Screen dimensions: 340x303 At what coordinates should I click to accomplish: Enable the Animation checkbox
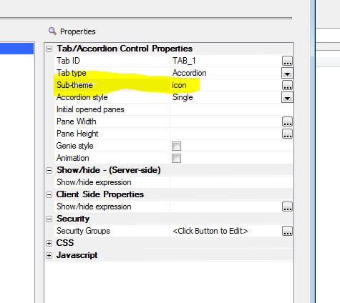pos(176,158)
